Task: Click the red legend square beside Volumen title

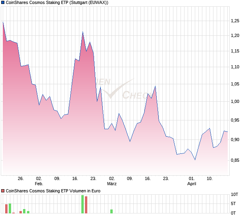Action: pyautogui.click(x=3, y=191)
